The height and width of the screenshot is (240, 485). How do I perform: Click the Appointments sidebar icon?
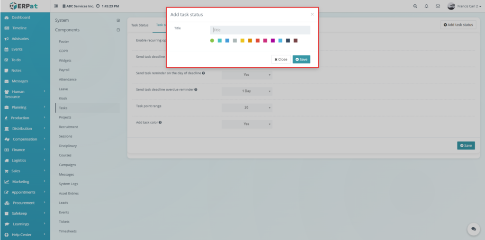pos(7,192)
